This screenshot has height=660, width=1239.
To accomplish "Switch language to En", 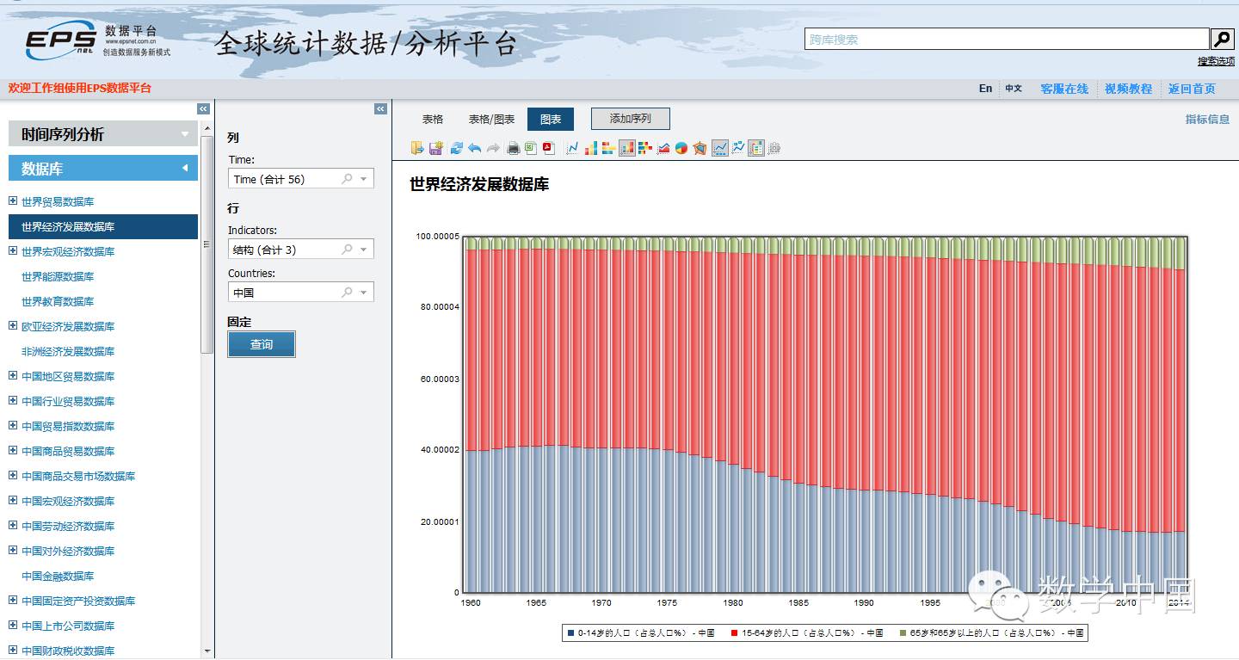I will (x=985, y=89).
